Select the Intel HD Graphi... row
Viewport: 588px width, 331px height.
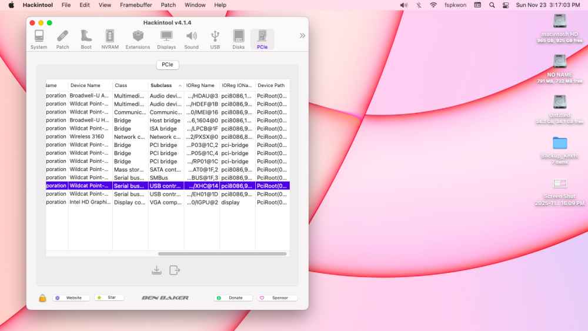click(x=168, y=202)
